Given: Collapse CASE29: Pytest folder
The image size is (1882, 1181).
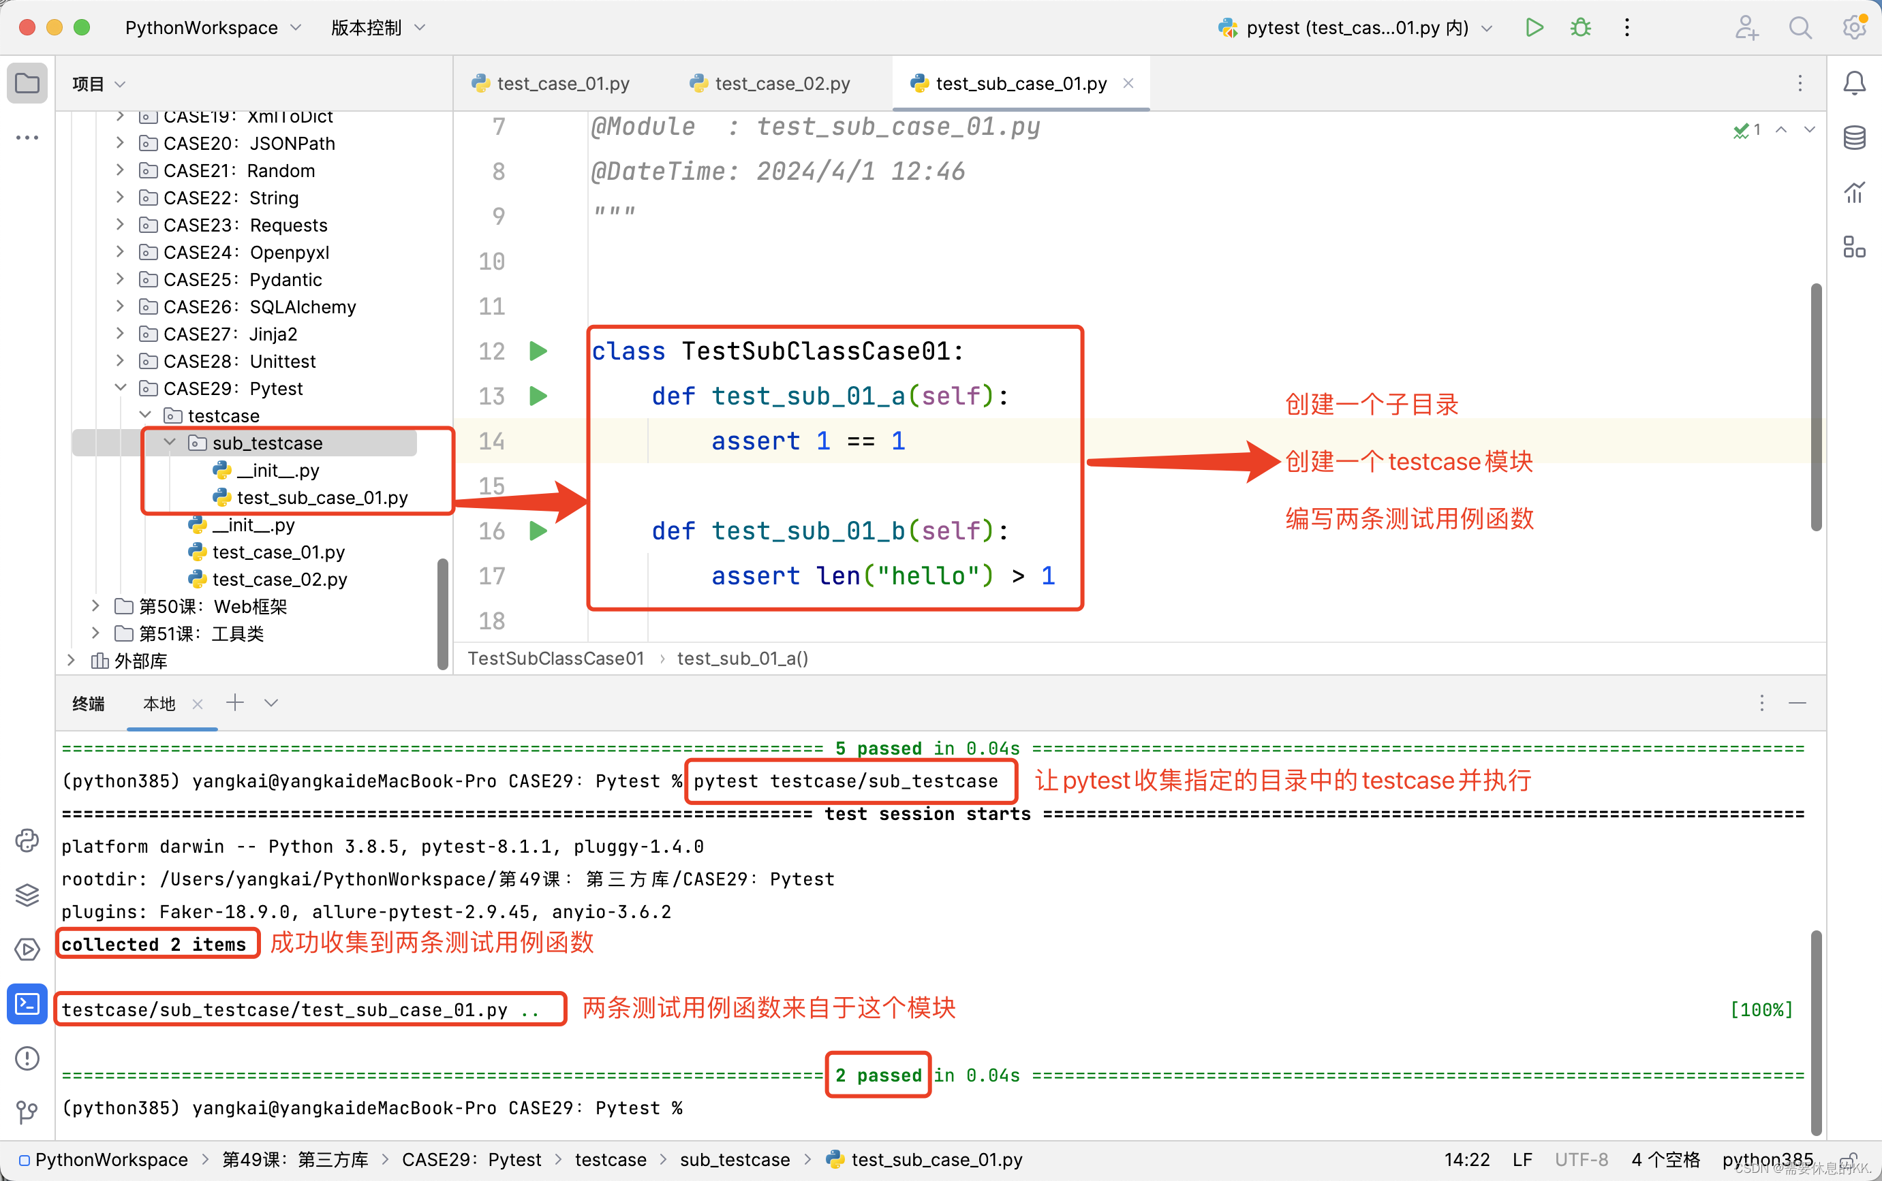Looking at the screenshot, I should point(119,388).
